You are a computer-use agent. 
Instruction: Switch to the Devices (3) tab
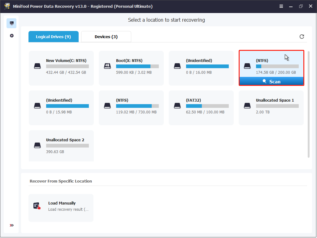(106, 37)
